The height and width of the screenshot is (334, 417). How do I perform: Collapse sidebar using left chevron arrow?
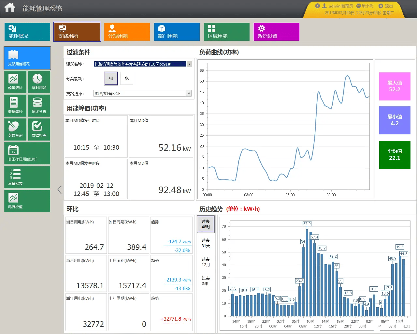click(59, 190)
